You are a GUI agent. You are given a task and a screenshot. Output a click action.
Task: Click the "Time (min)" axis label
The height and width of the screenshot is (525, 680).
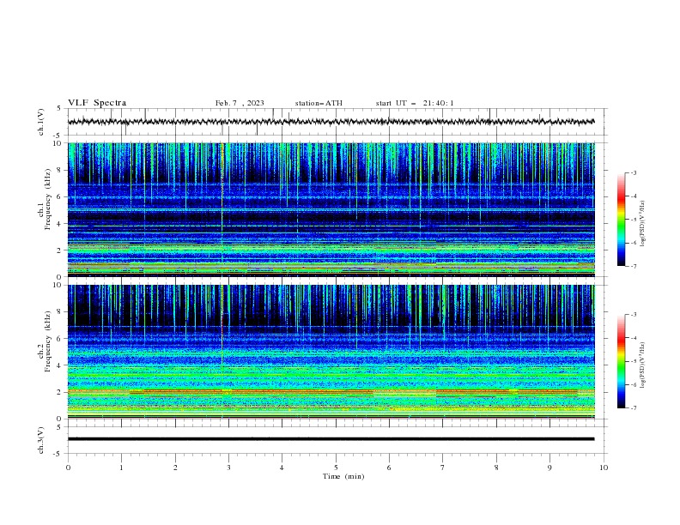pos(343,476)
